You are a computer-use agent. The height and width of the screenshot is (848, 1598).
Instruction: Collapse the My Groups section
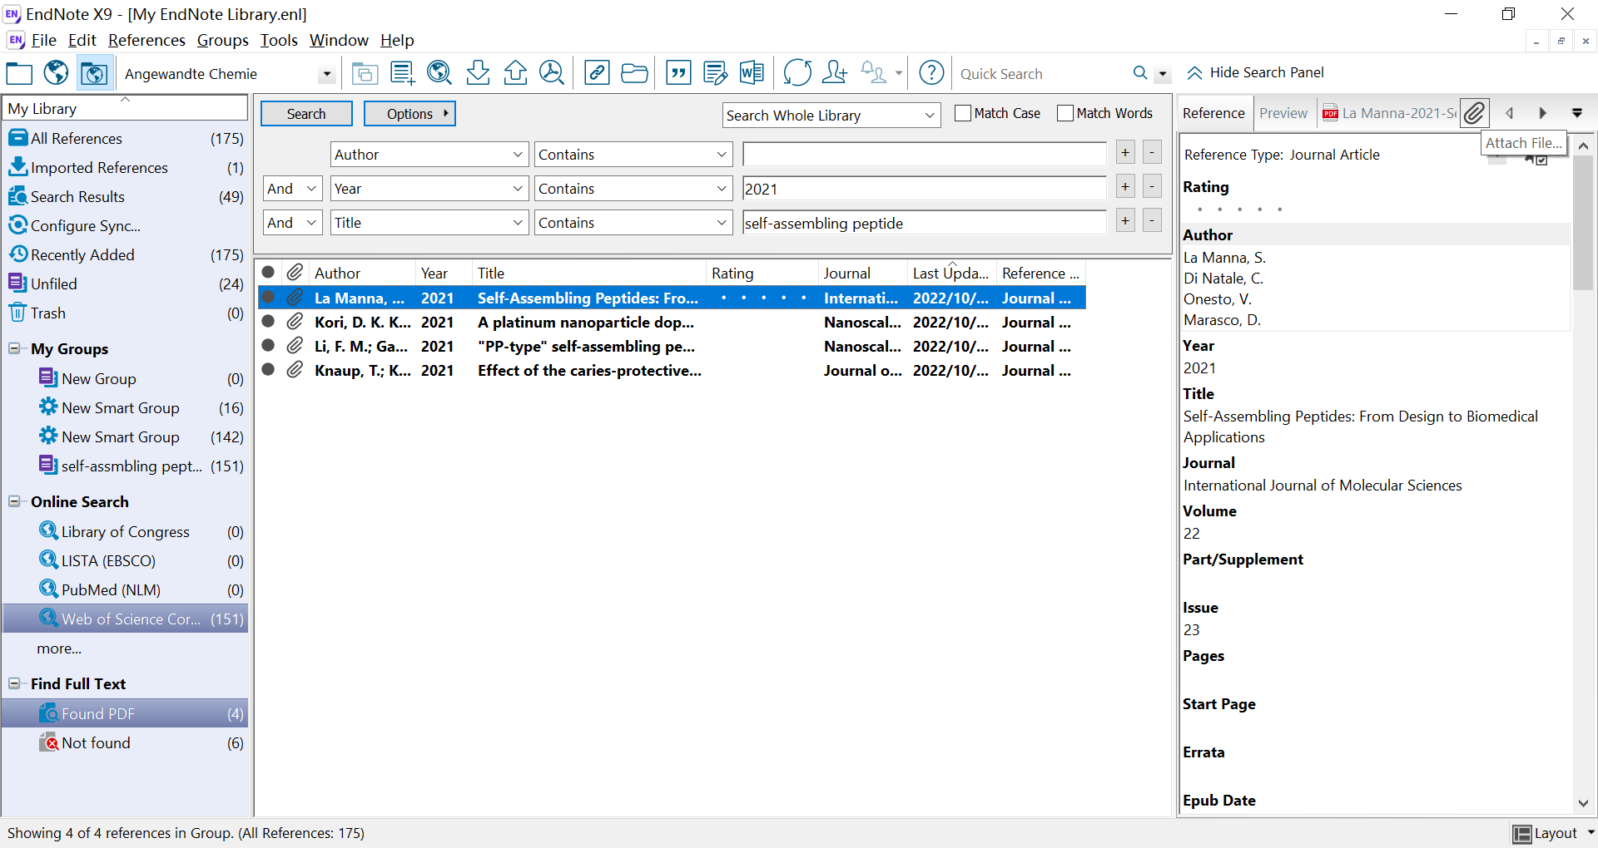pyautogui.click(x=14, y=348)
